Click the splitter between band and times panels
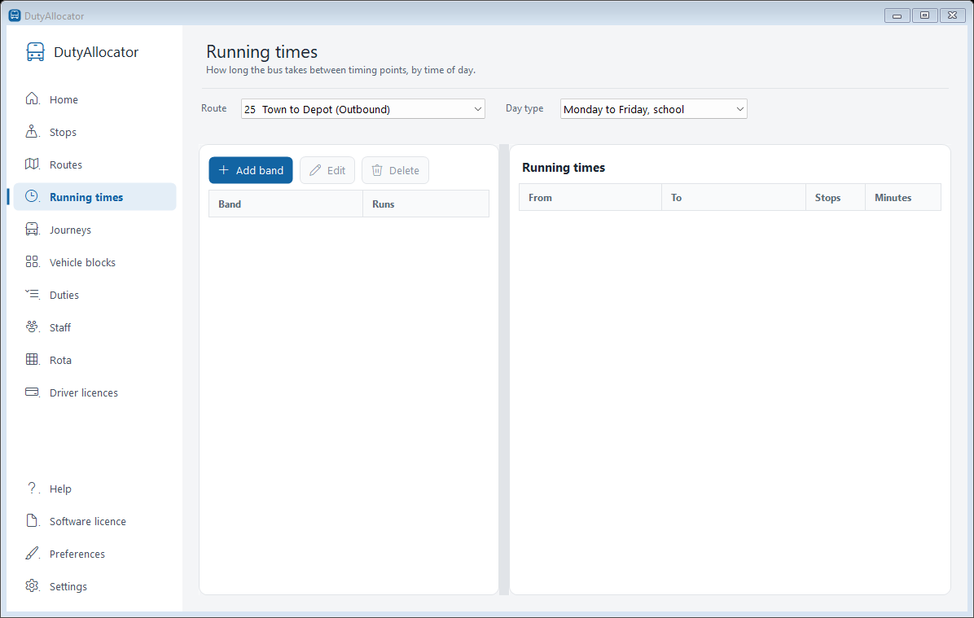The image size is (974, 618). [504, 370]
